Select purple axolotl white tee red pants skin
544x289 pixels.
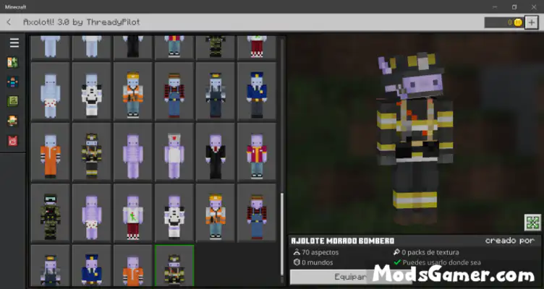[133, 213]
